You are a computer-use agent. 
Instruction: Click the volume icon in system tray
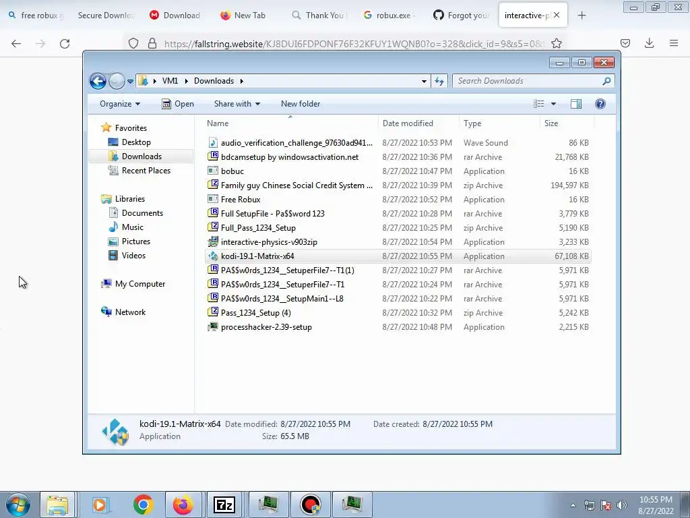pyautogui.click(x=622, y=505)
